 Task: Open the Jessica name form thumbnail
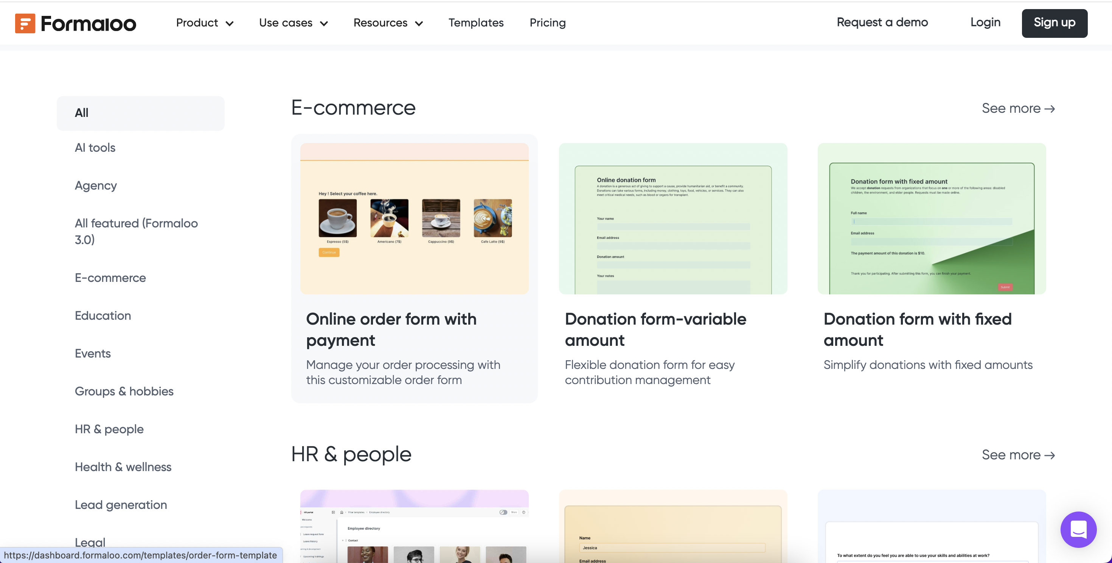[673, 526]
